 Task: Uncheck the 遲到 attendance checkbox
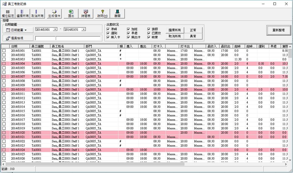point(108,33)
